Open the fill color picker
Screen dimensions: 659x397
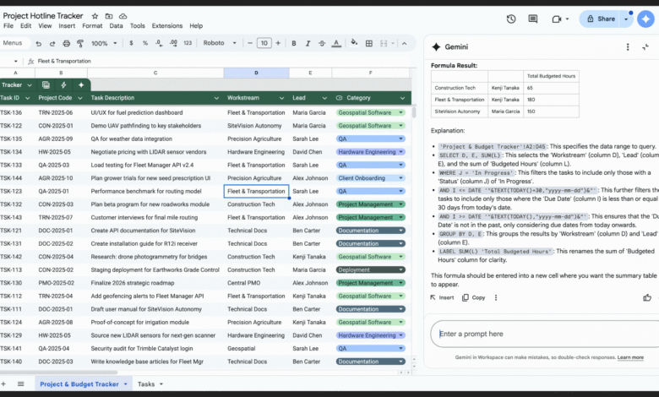pos(354,43)
